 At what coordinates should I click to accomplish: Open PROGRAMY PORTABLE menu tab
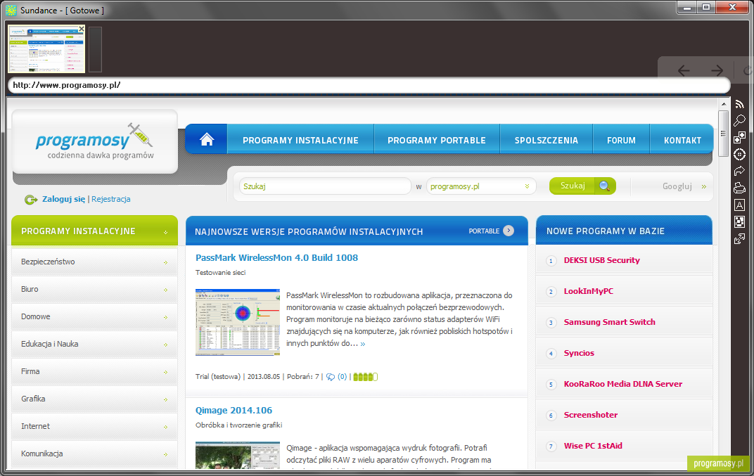click(437, 140)
